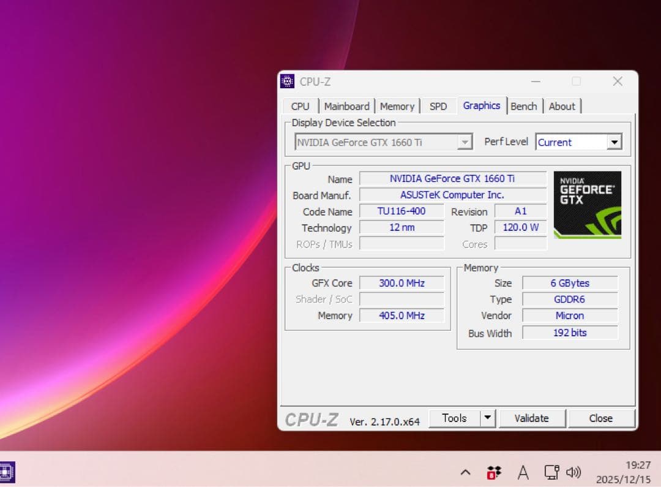Viewport: 661px width, 487px height.
Task: Show hidden icons with the tray arrow
Action: [466, 472]
